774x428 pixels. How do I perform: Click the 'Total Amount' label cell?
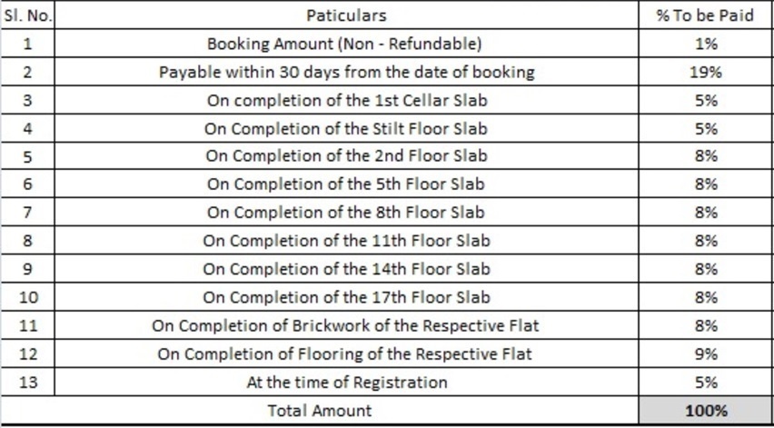(320, 411)
